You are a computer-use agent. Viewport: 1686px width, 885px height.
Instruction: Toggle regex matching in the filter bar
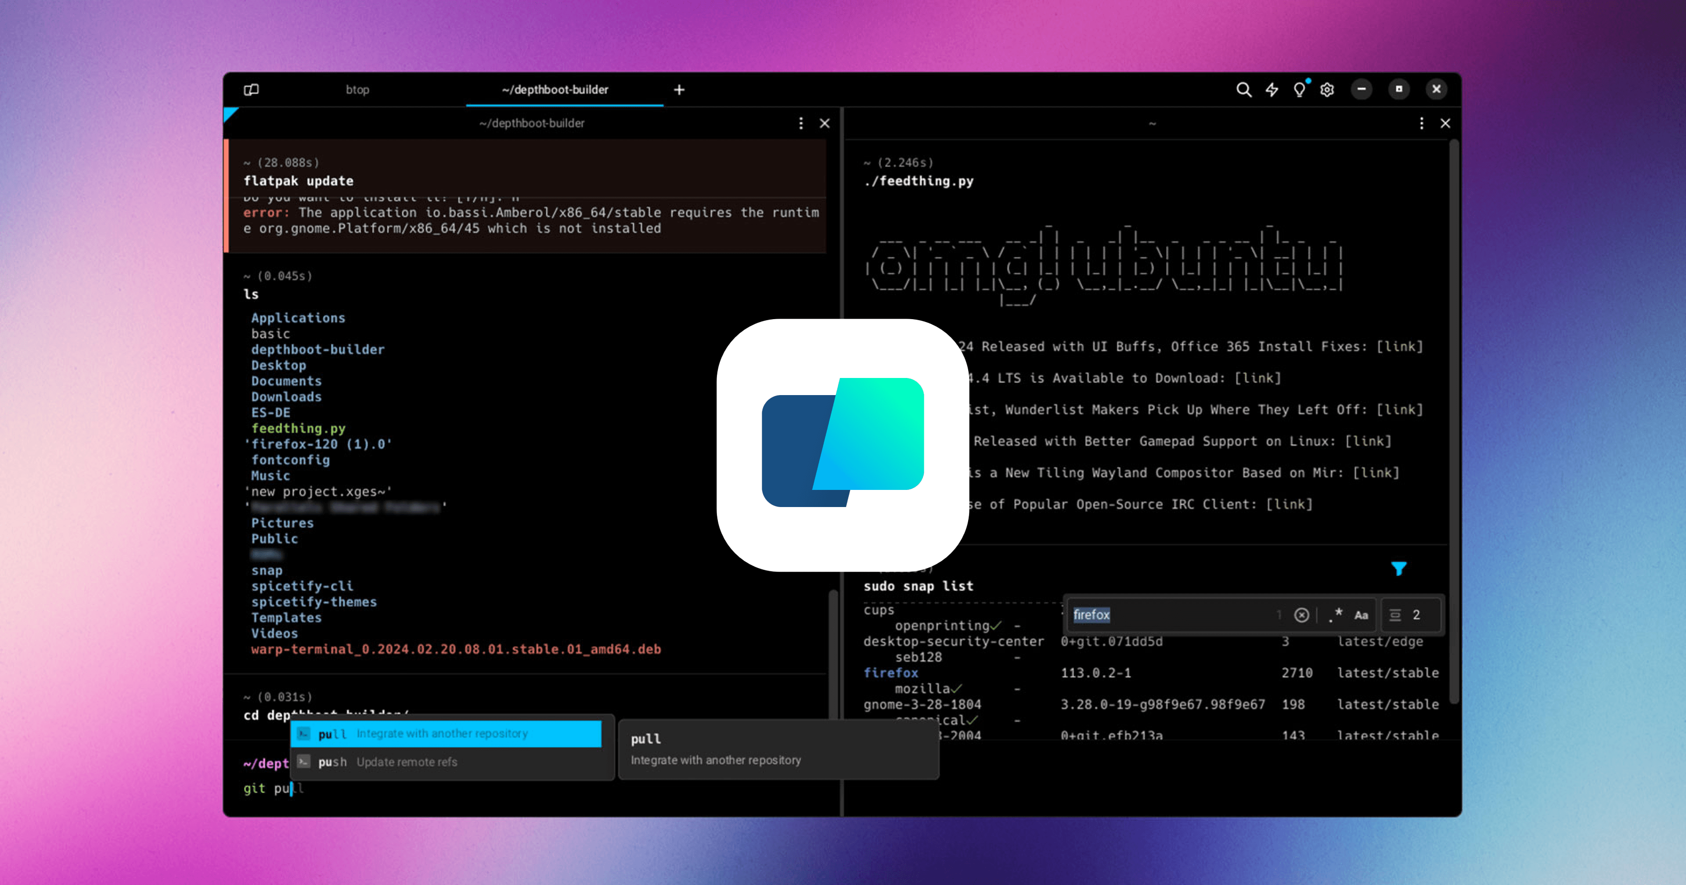click(1336, 615)
